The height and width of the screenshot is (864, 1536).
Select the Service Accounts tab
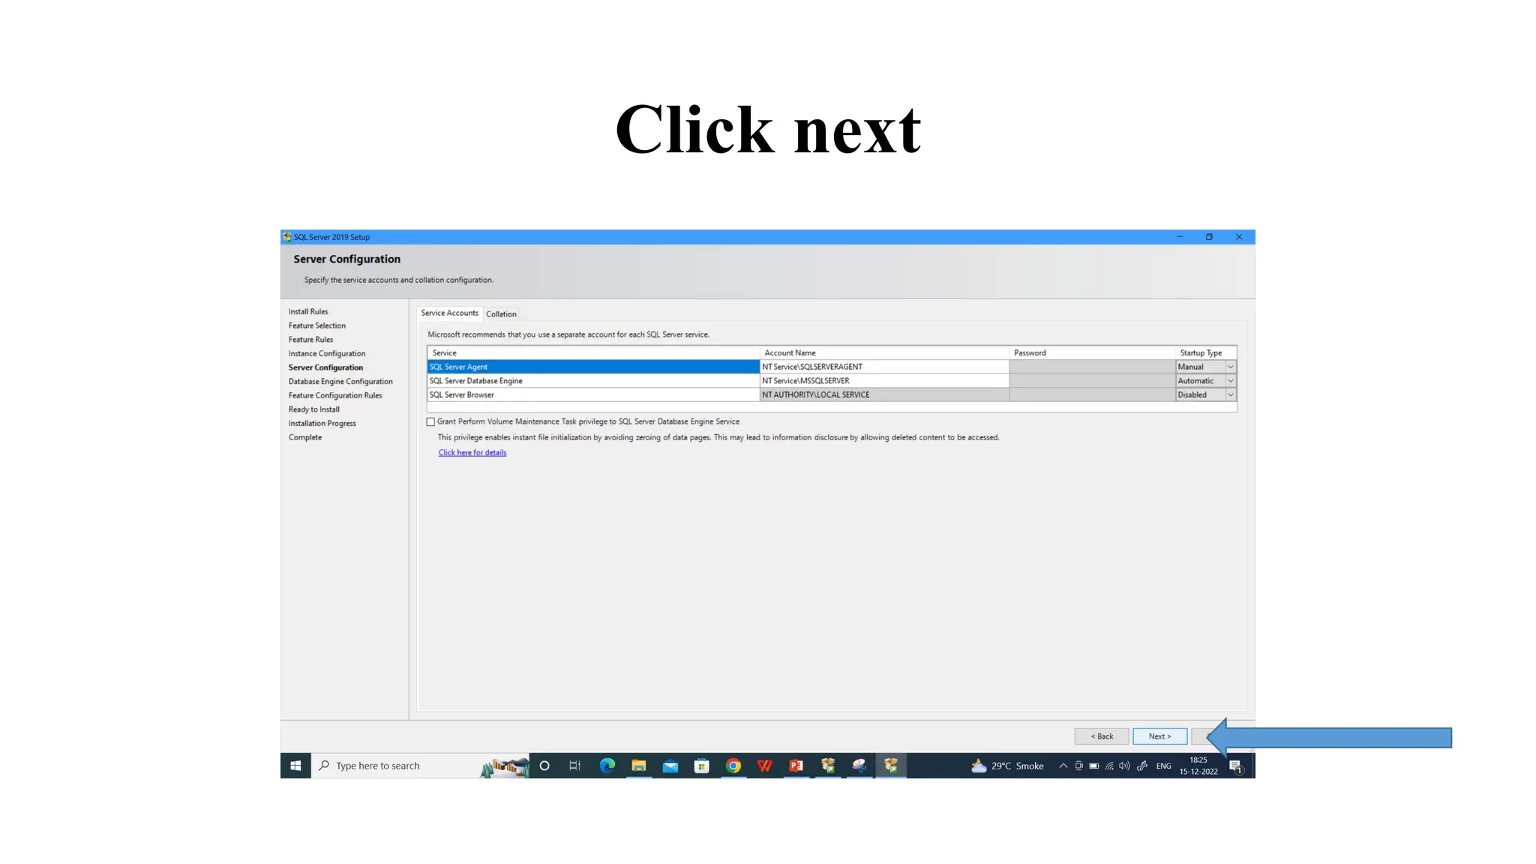pyautogui.click(x=449, y=313)
